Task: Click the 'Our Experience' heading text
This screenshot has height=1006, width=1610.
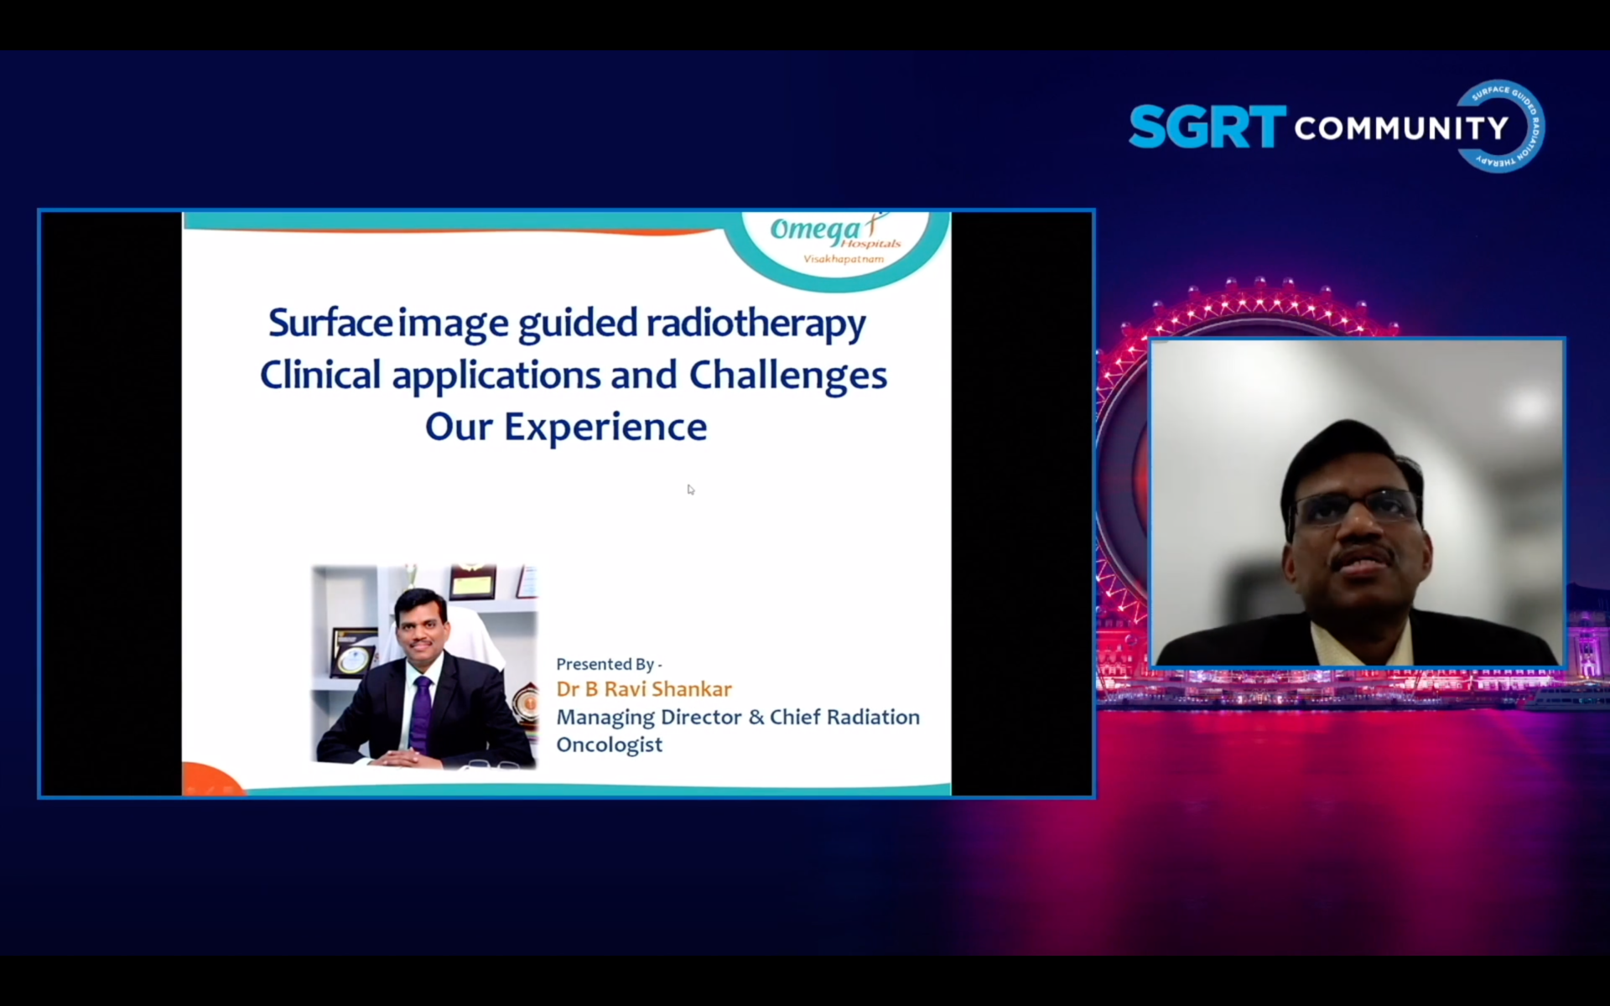Action: tap(566, 427)
